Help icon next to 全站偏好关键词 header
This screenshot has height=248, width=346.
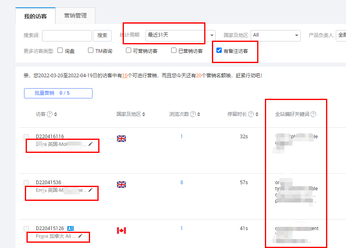pos(313,114)
